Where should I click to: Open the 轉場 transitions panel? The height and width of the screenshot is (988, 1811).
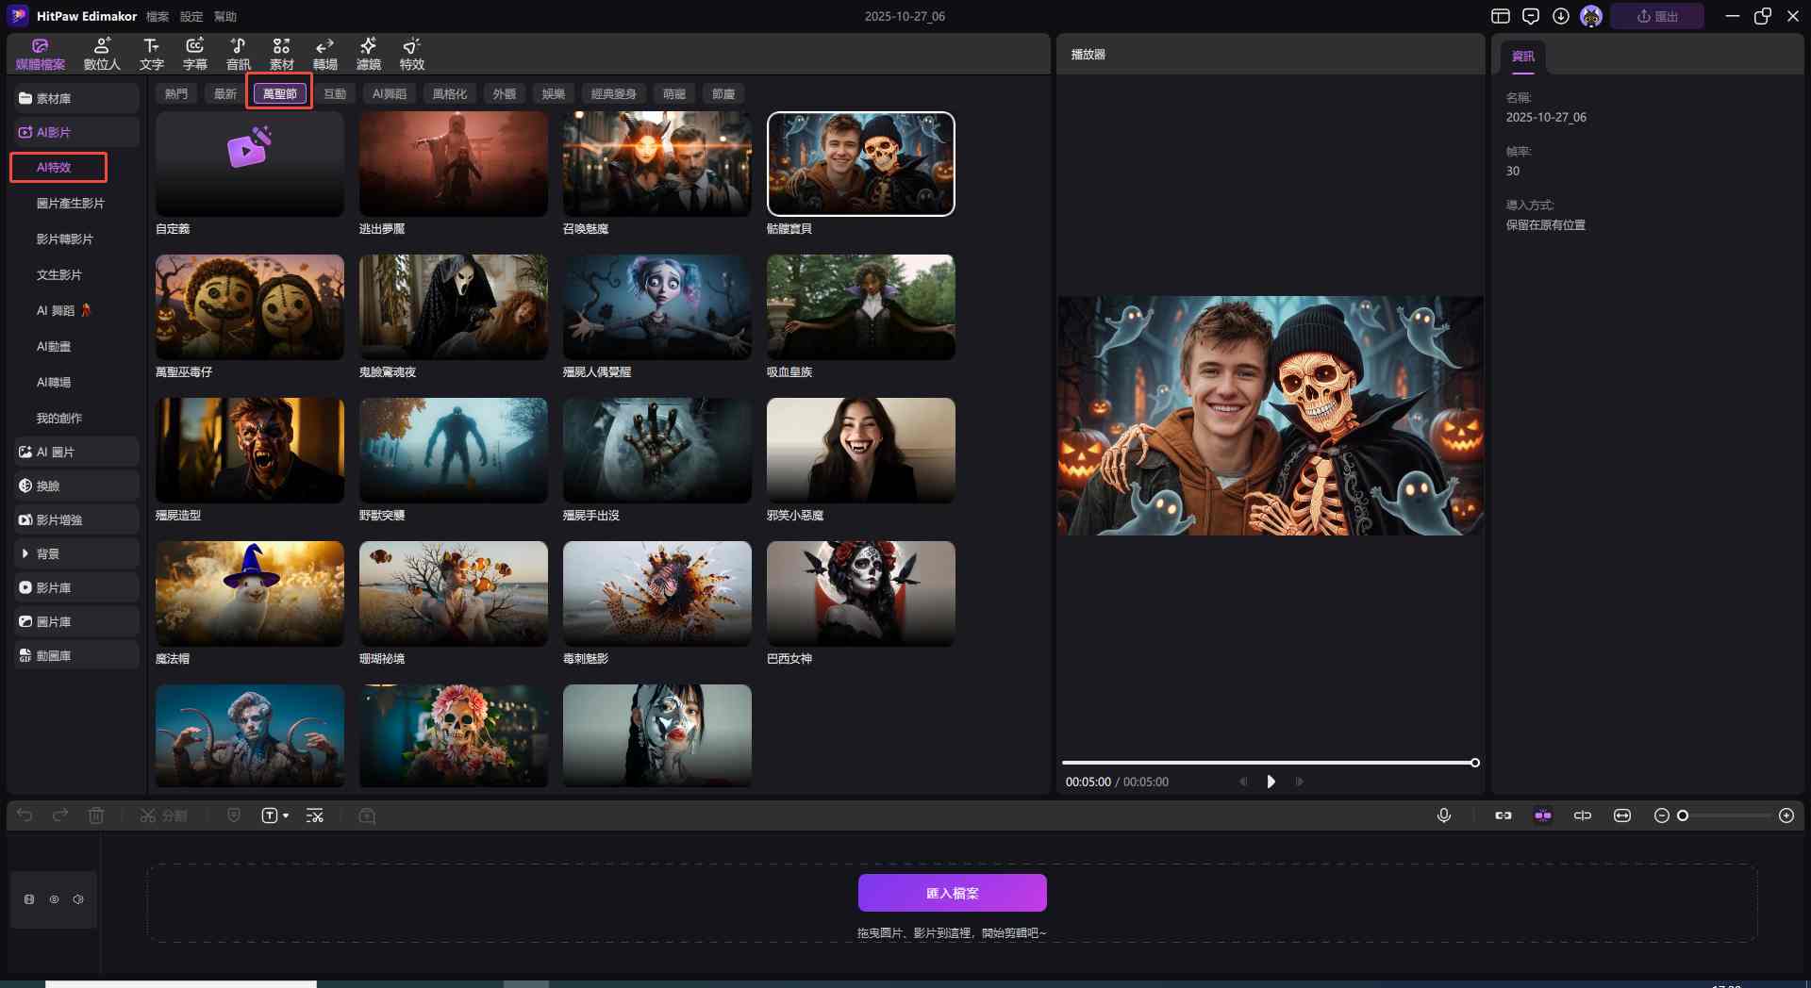click(324, 54)
